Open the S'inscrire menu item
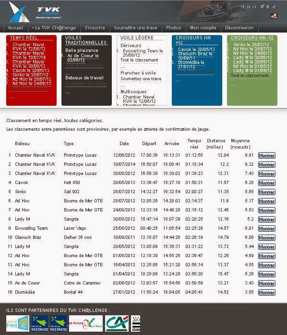 point(95,28)
